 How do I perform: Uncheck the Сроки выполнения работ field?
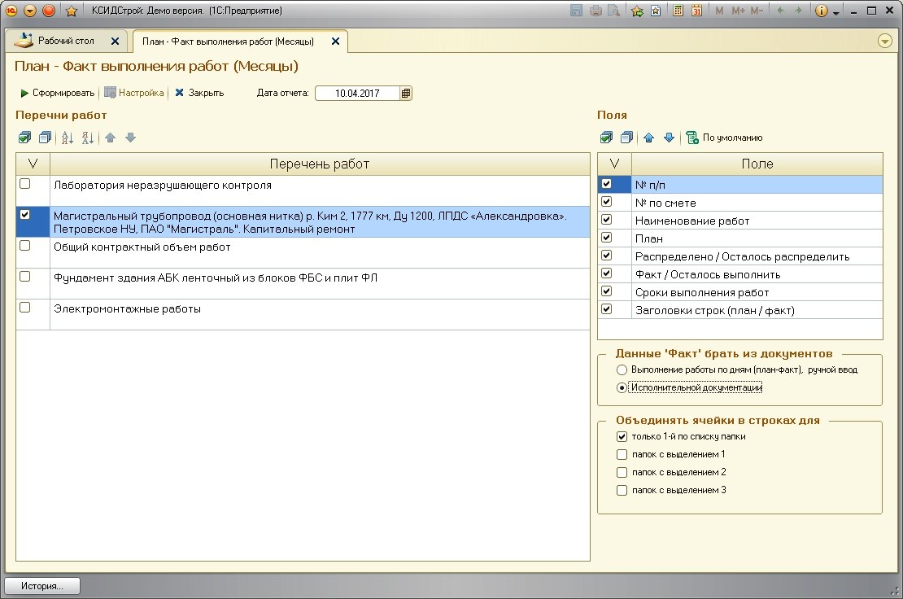pos(606,291)
